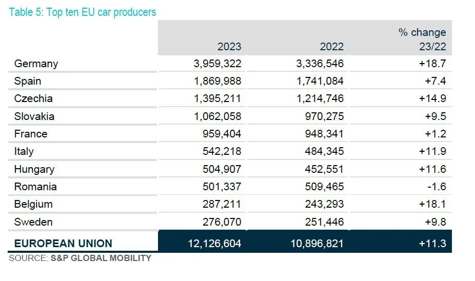Select the EUROPEAN UNION total row label

[63, 243]
